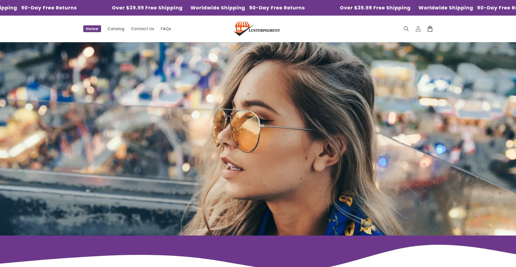
Task: Click the woman's ear in hero banner
Action: (327, 155)
